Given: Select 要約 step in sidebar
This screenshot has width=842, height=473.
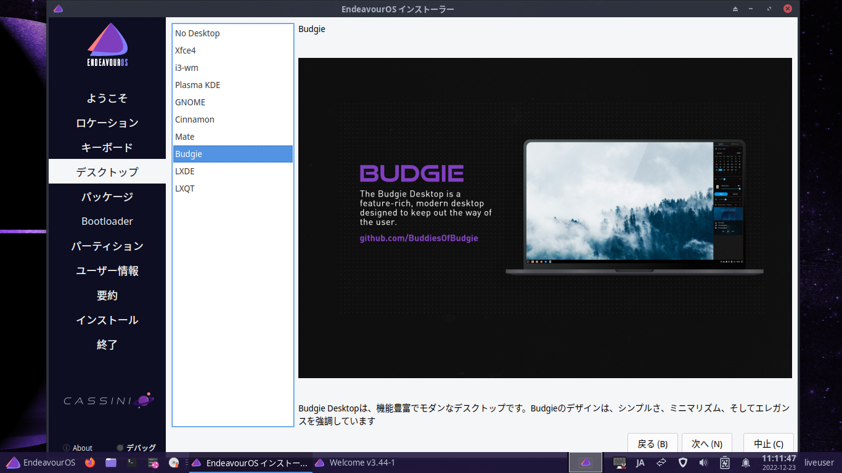Looking at the screenshot, I should pyautogui.click(x=107, y=295).
